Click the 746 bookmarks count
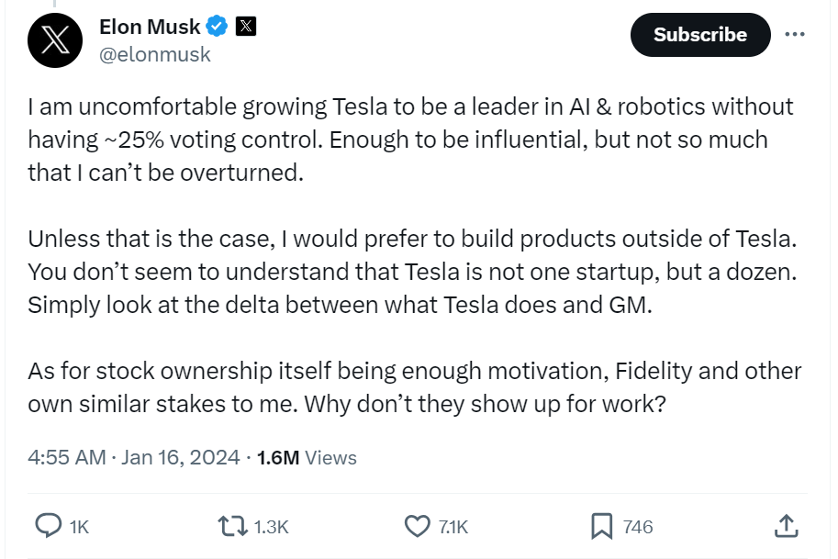Screen dimensions: 838x559 coord(638,527)
